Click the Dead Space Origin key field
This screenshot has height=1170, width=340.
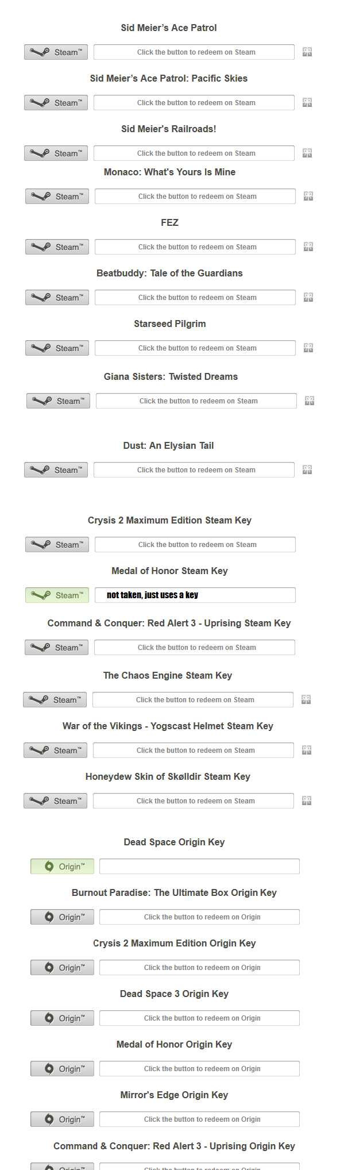(199, 867)
